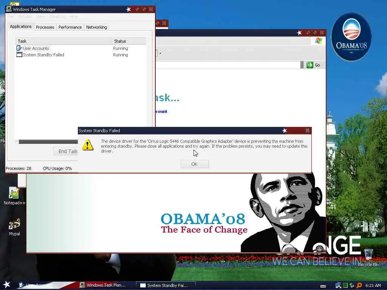387x290 pixels.
Task: Close the Windows Task Manager window
Action: point(151,9)
